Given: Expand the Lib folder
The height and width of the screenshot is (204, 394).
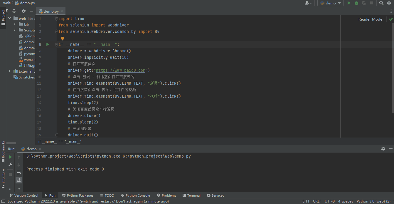Looking at the screenshot, I should click(15, 24).
